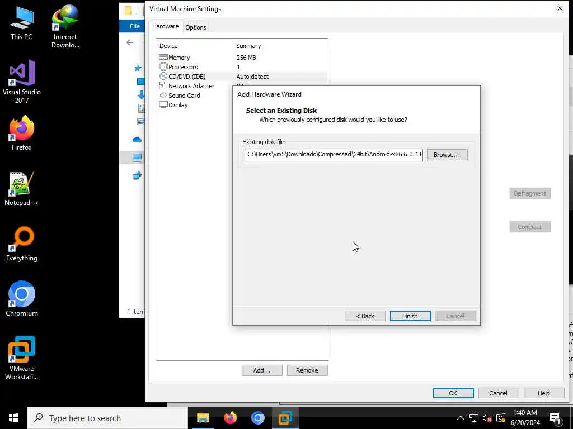Launch Everything search desktop shortcut

coord(22,244)
